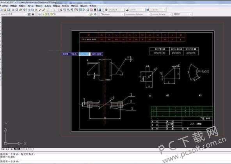Click the Layer Previous icon
The image size is (231, 164).
click(95, 14)
